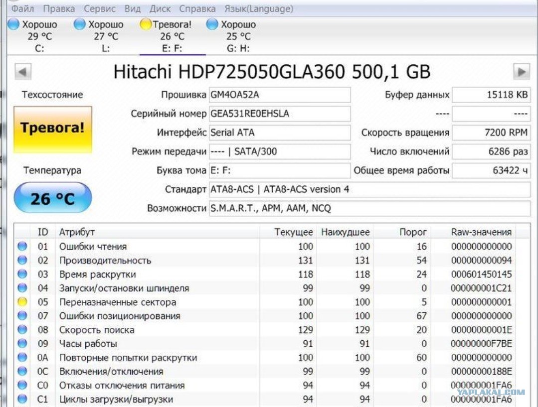Click the Прошивка field GM4OA52A
The image size is (538, 407).
pos(280,95)
